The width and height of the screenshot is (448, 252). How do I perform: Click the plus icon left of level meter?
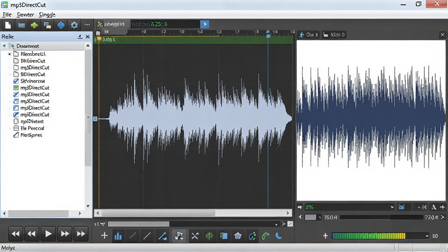[325, 236]
